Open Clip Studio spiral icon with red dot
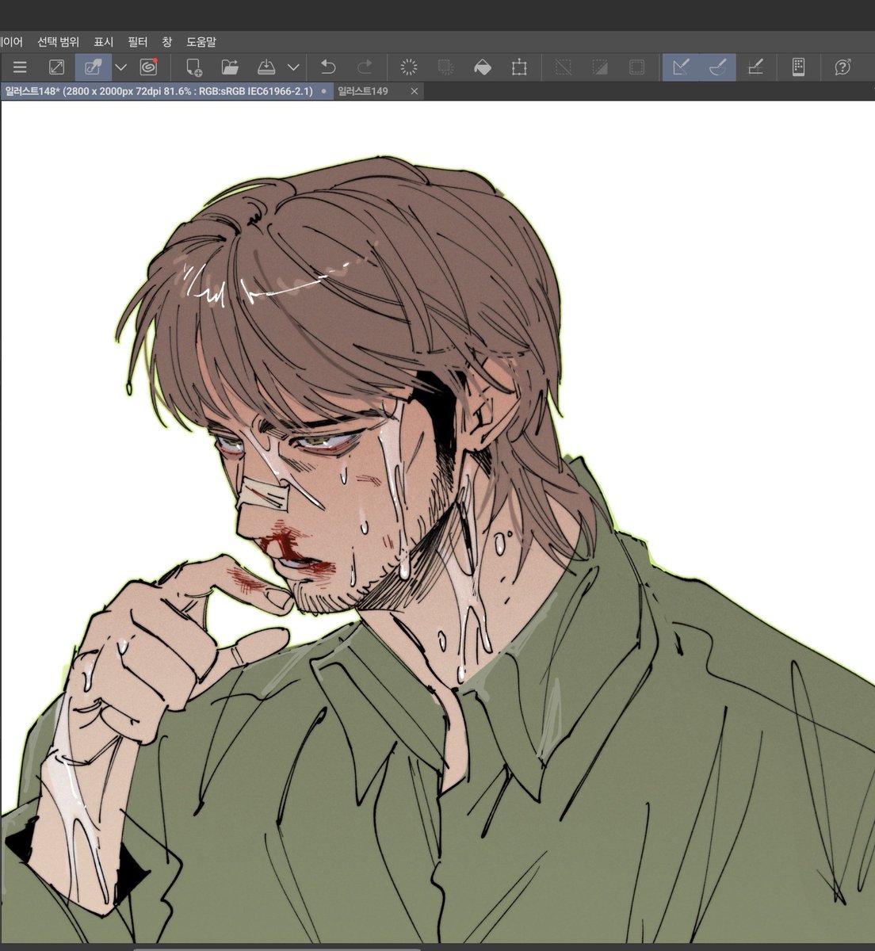875x951 pixels. (148, 67)
